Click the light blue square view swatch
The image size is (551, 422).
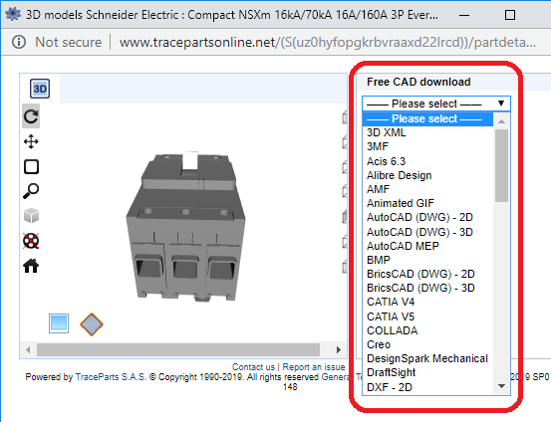59,323
